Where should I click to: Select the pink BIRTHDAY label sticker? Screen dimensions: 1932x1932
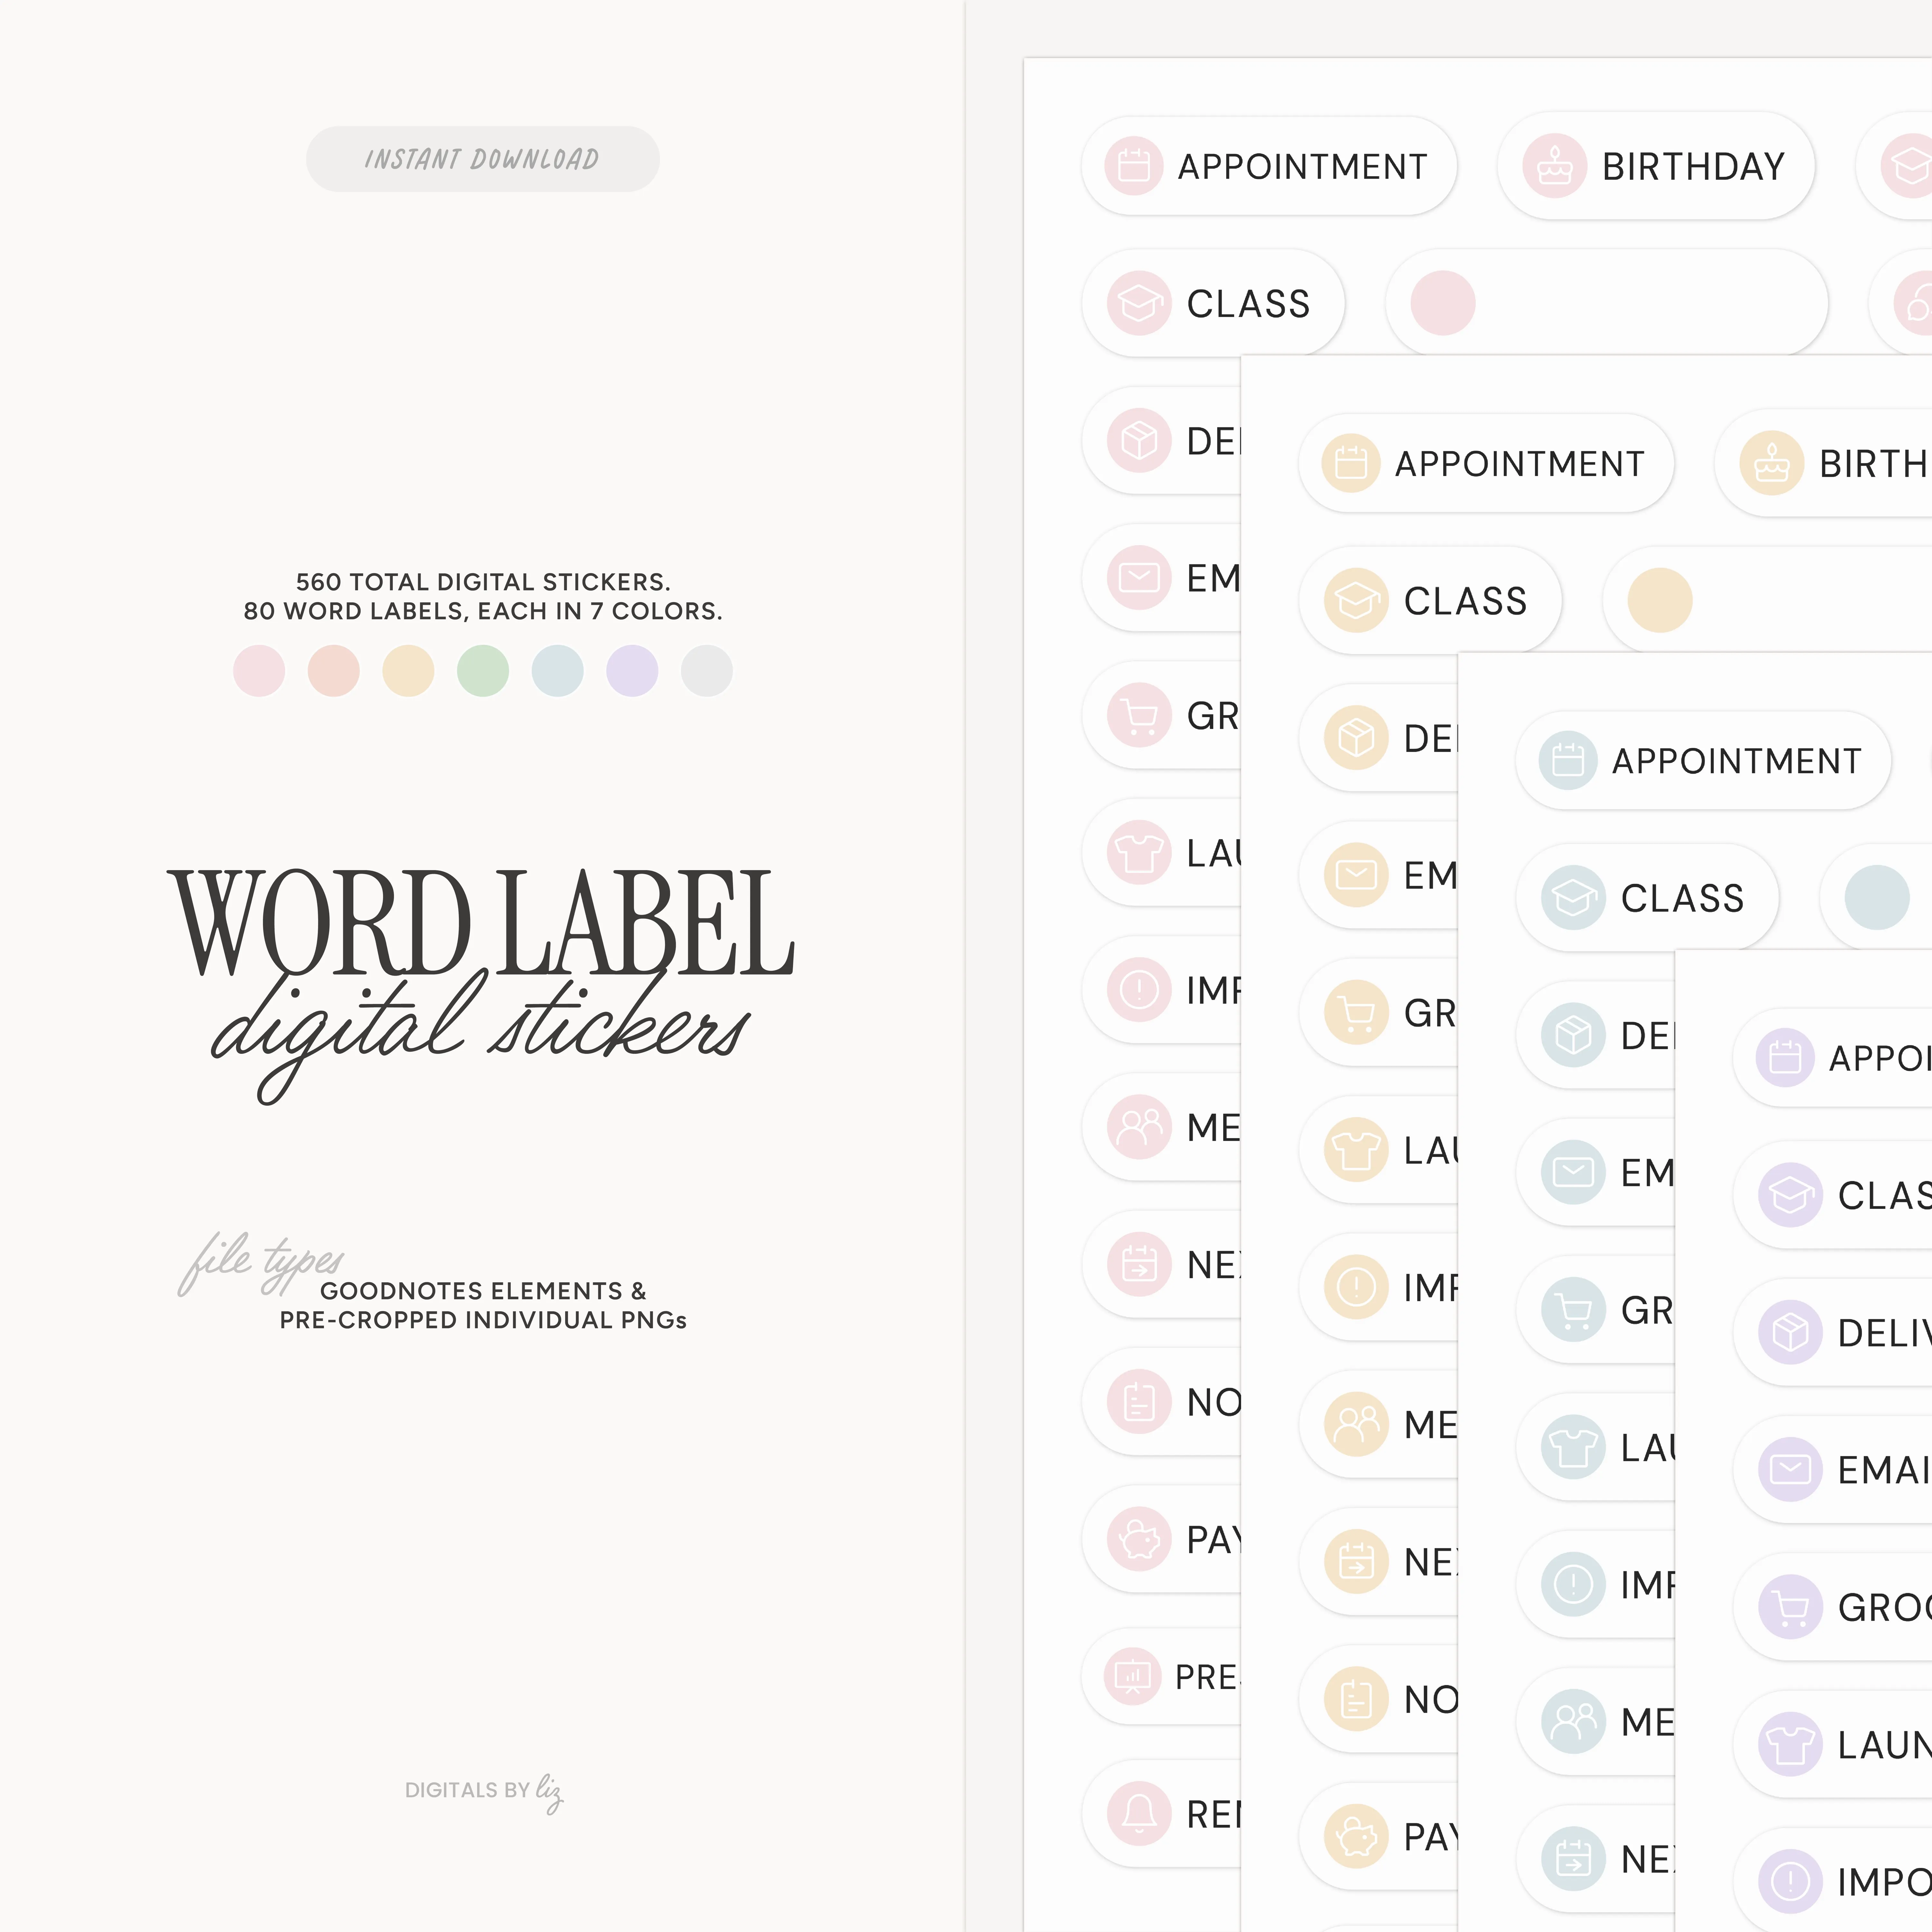coord(1656,166)
